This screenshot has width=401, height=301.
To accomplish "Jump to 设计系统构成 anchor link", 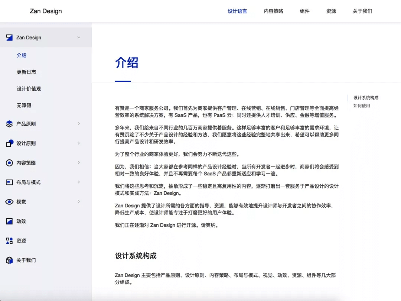I will click(366, 98).
